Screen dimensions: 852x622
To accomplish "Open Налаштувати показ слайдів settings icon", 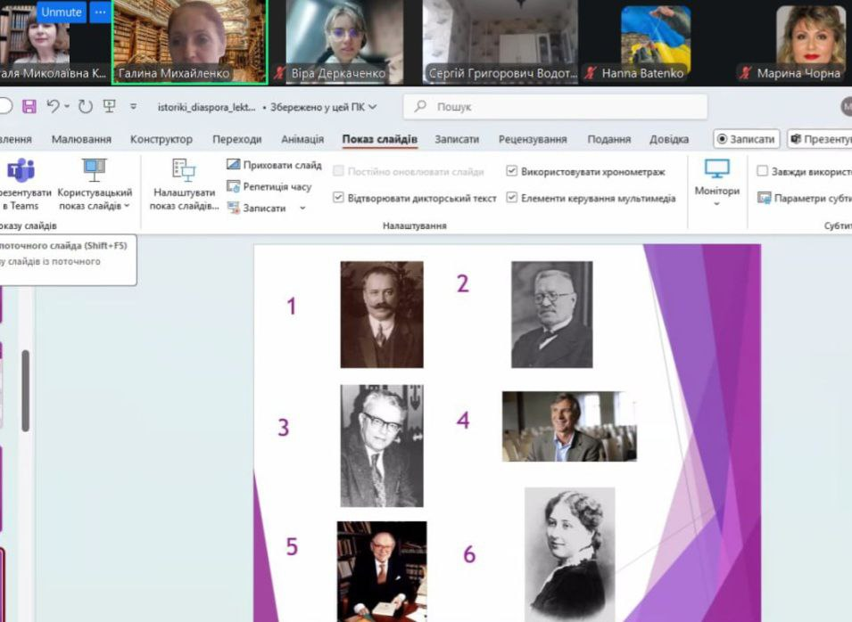I will pyautogui.click(x=184, y=170).
